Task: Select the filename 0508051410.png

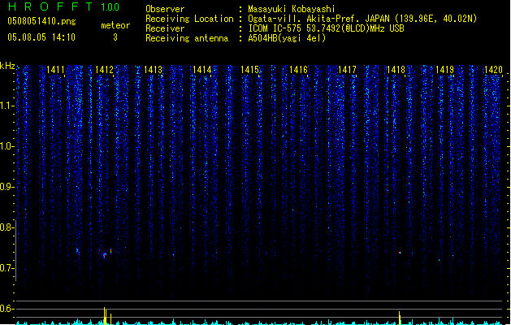Action: click(x=41, y=21)
